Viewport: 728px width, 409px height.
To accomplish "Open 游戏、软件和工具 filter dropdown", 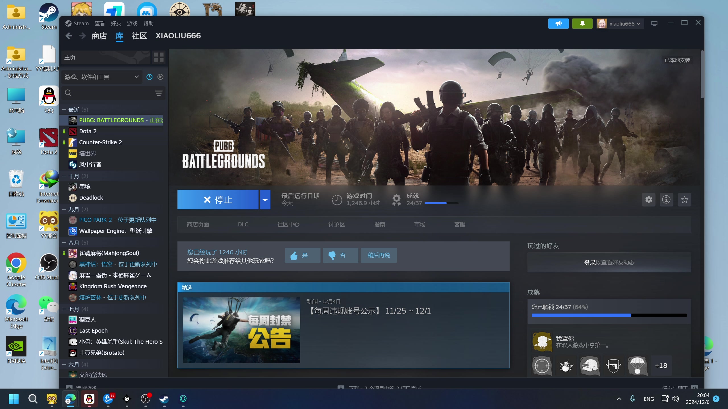I will coord(102,77).
